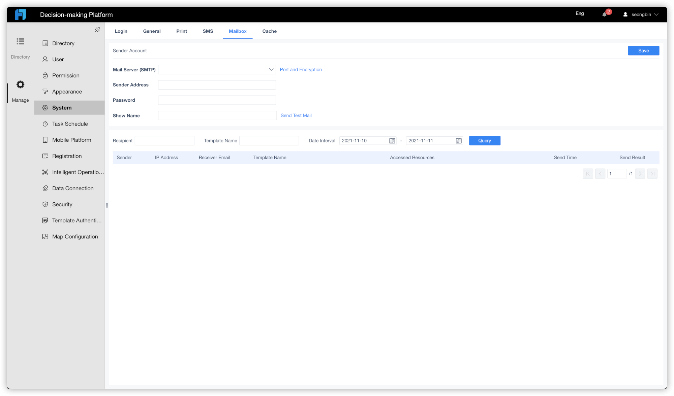The width and height of the screenshot is (674, 396).
Task: Select the Manage gear icon
Action: pos(20,85)
